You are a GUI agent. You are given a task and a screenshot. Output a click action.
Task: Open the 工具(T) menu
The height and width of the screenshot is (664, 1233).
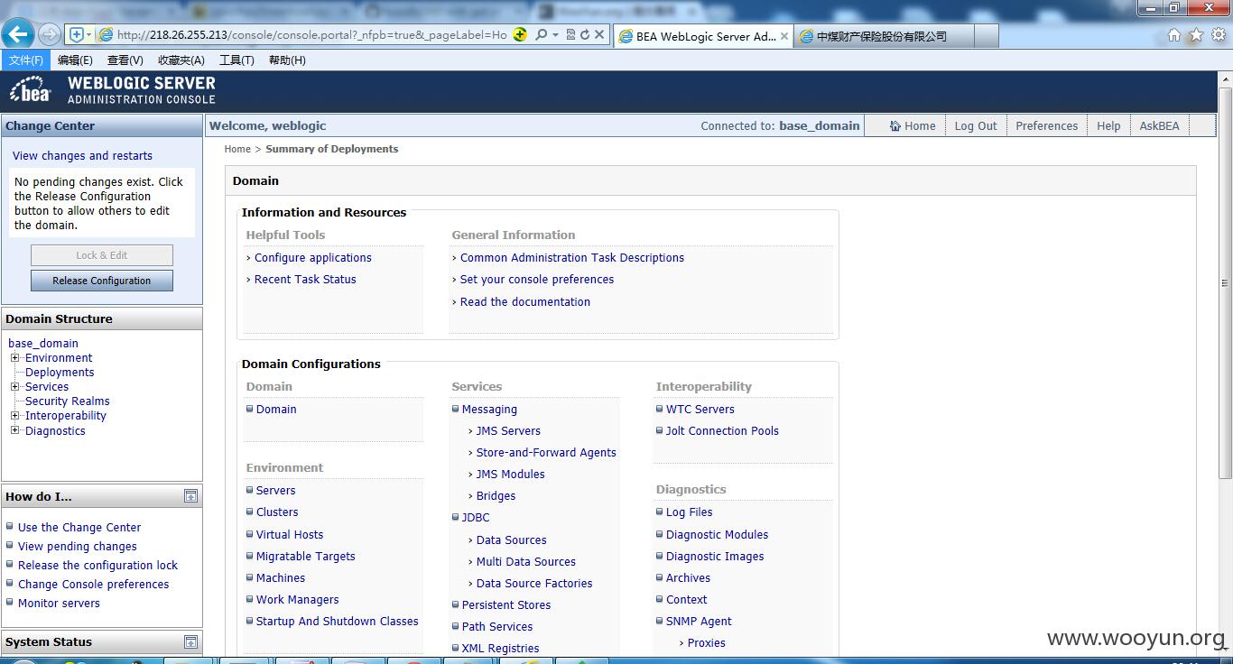[236, 60]
